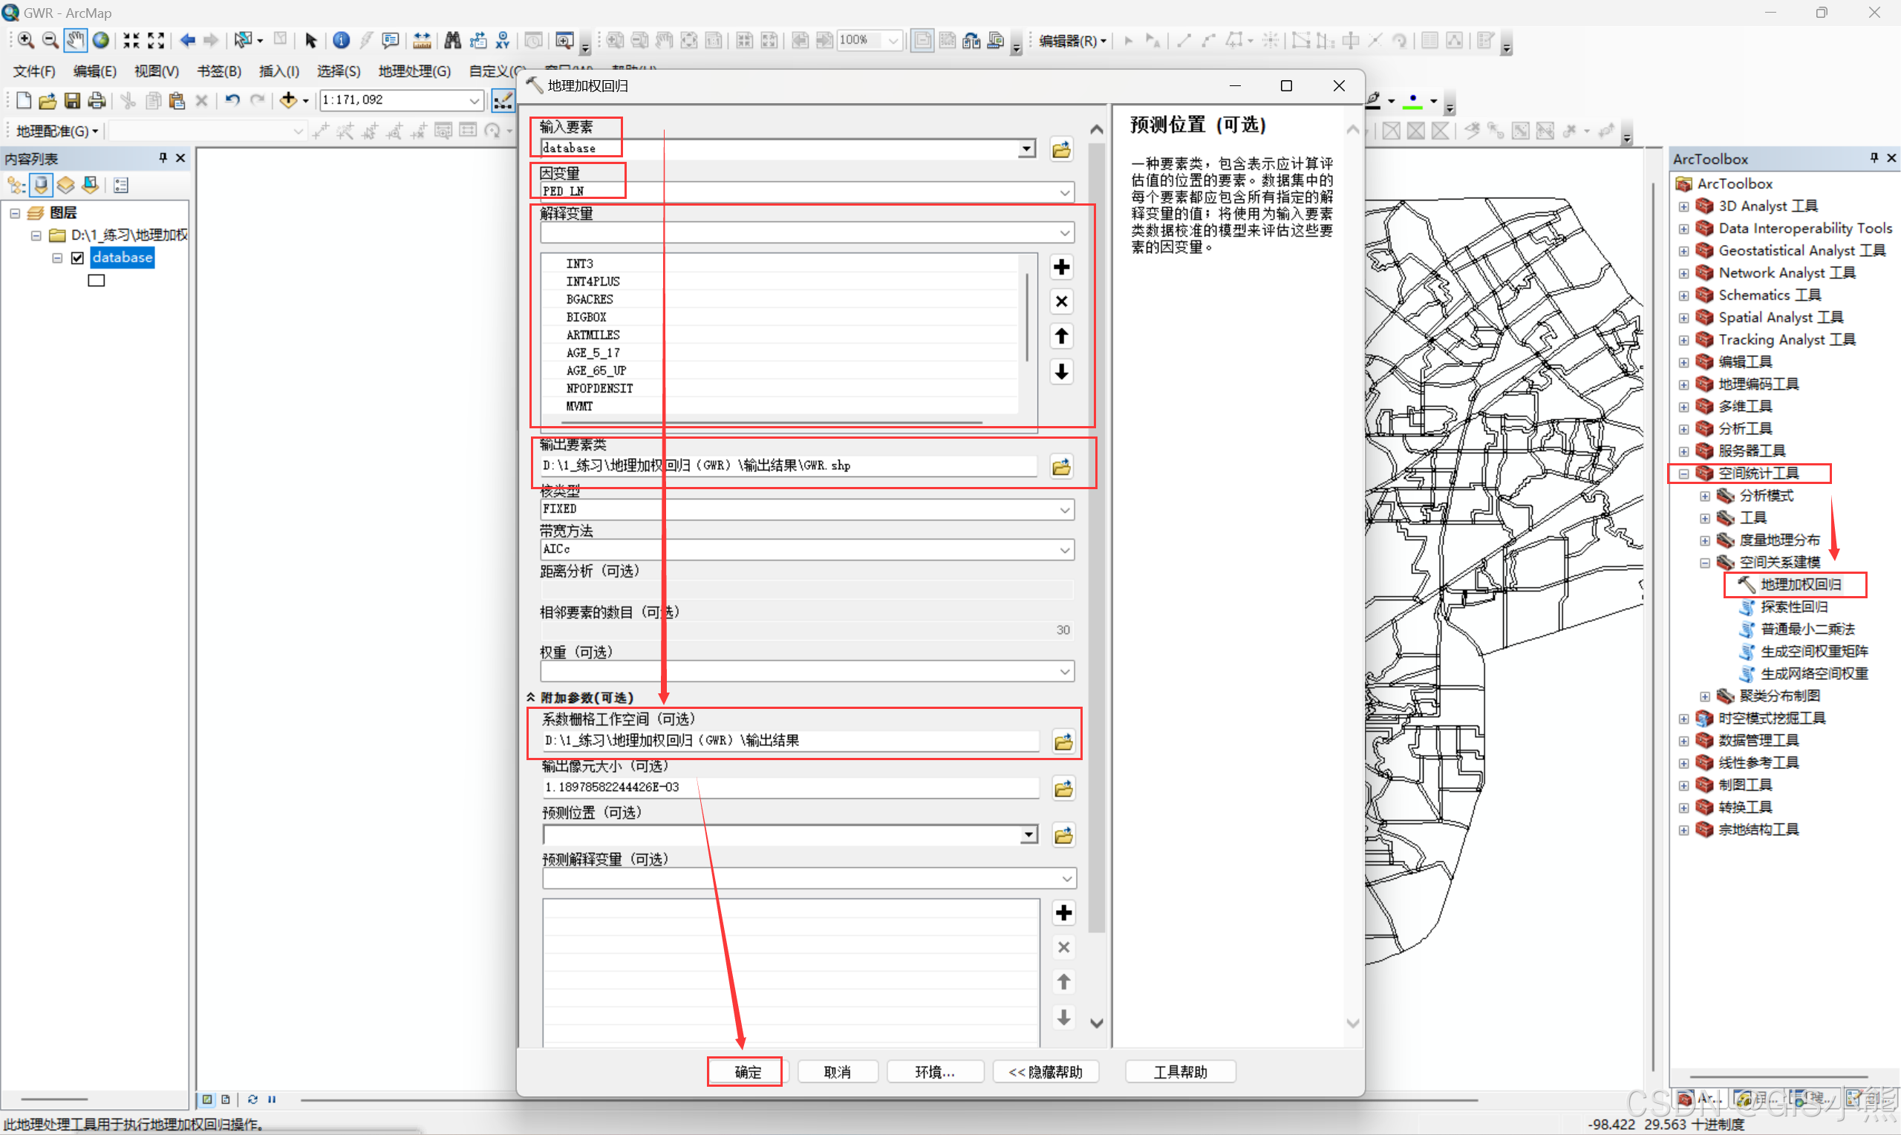
Task: Switch to list by drawing order
Action: (x=17, y=185)
